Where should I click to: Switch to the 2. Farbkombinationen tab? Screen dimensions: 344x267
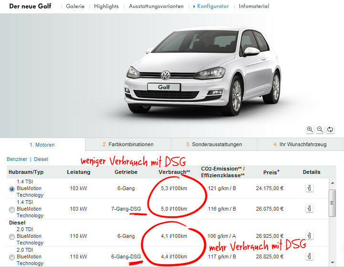(x=128, y=144)
